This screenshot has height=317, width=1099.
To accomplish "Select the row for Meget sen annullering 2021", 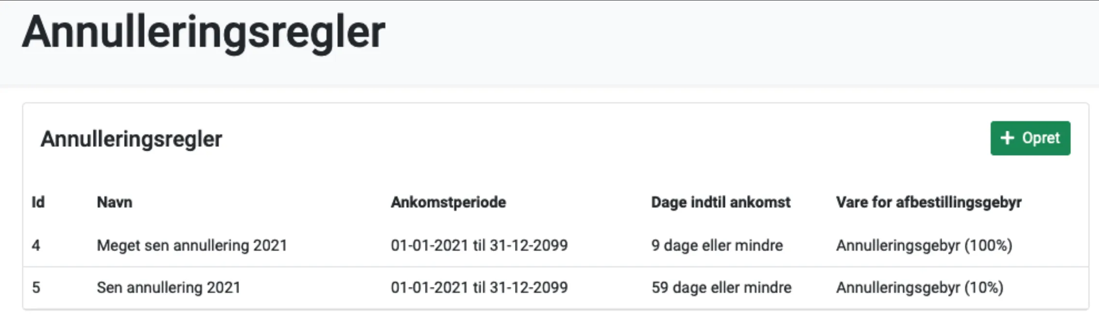I will tap(340, 246).
